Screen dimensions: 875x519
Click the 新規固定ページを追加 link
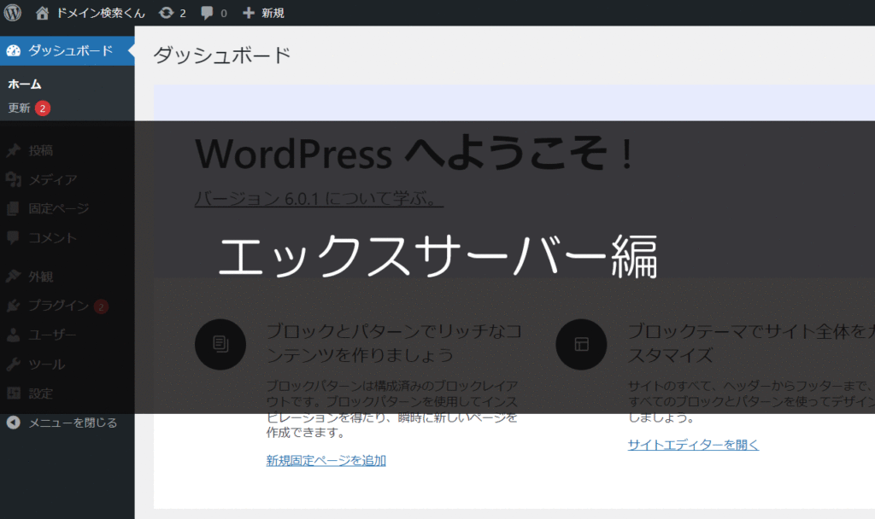[x=326, y=460]
